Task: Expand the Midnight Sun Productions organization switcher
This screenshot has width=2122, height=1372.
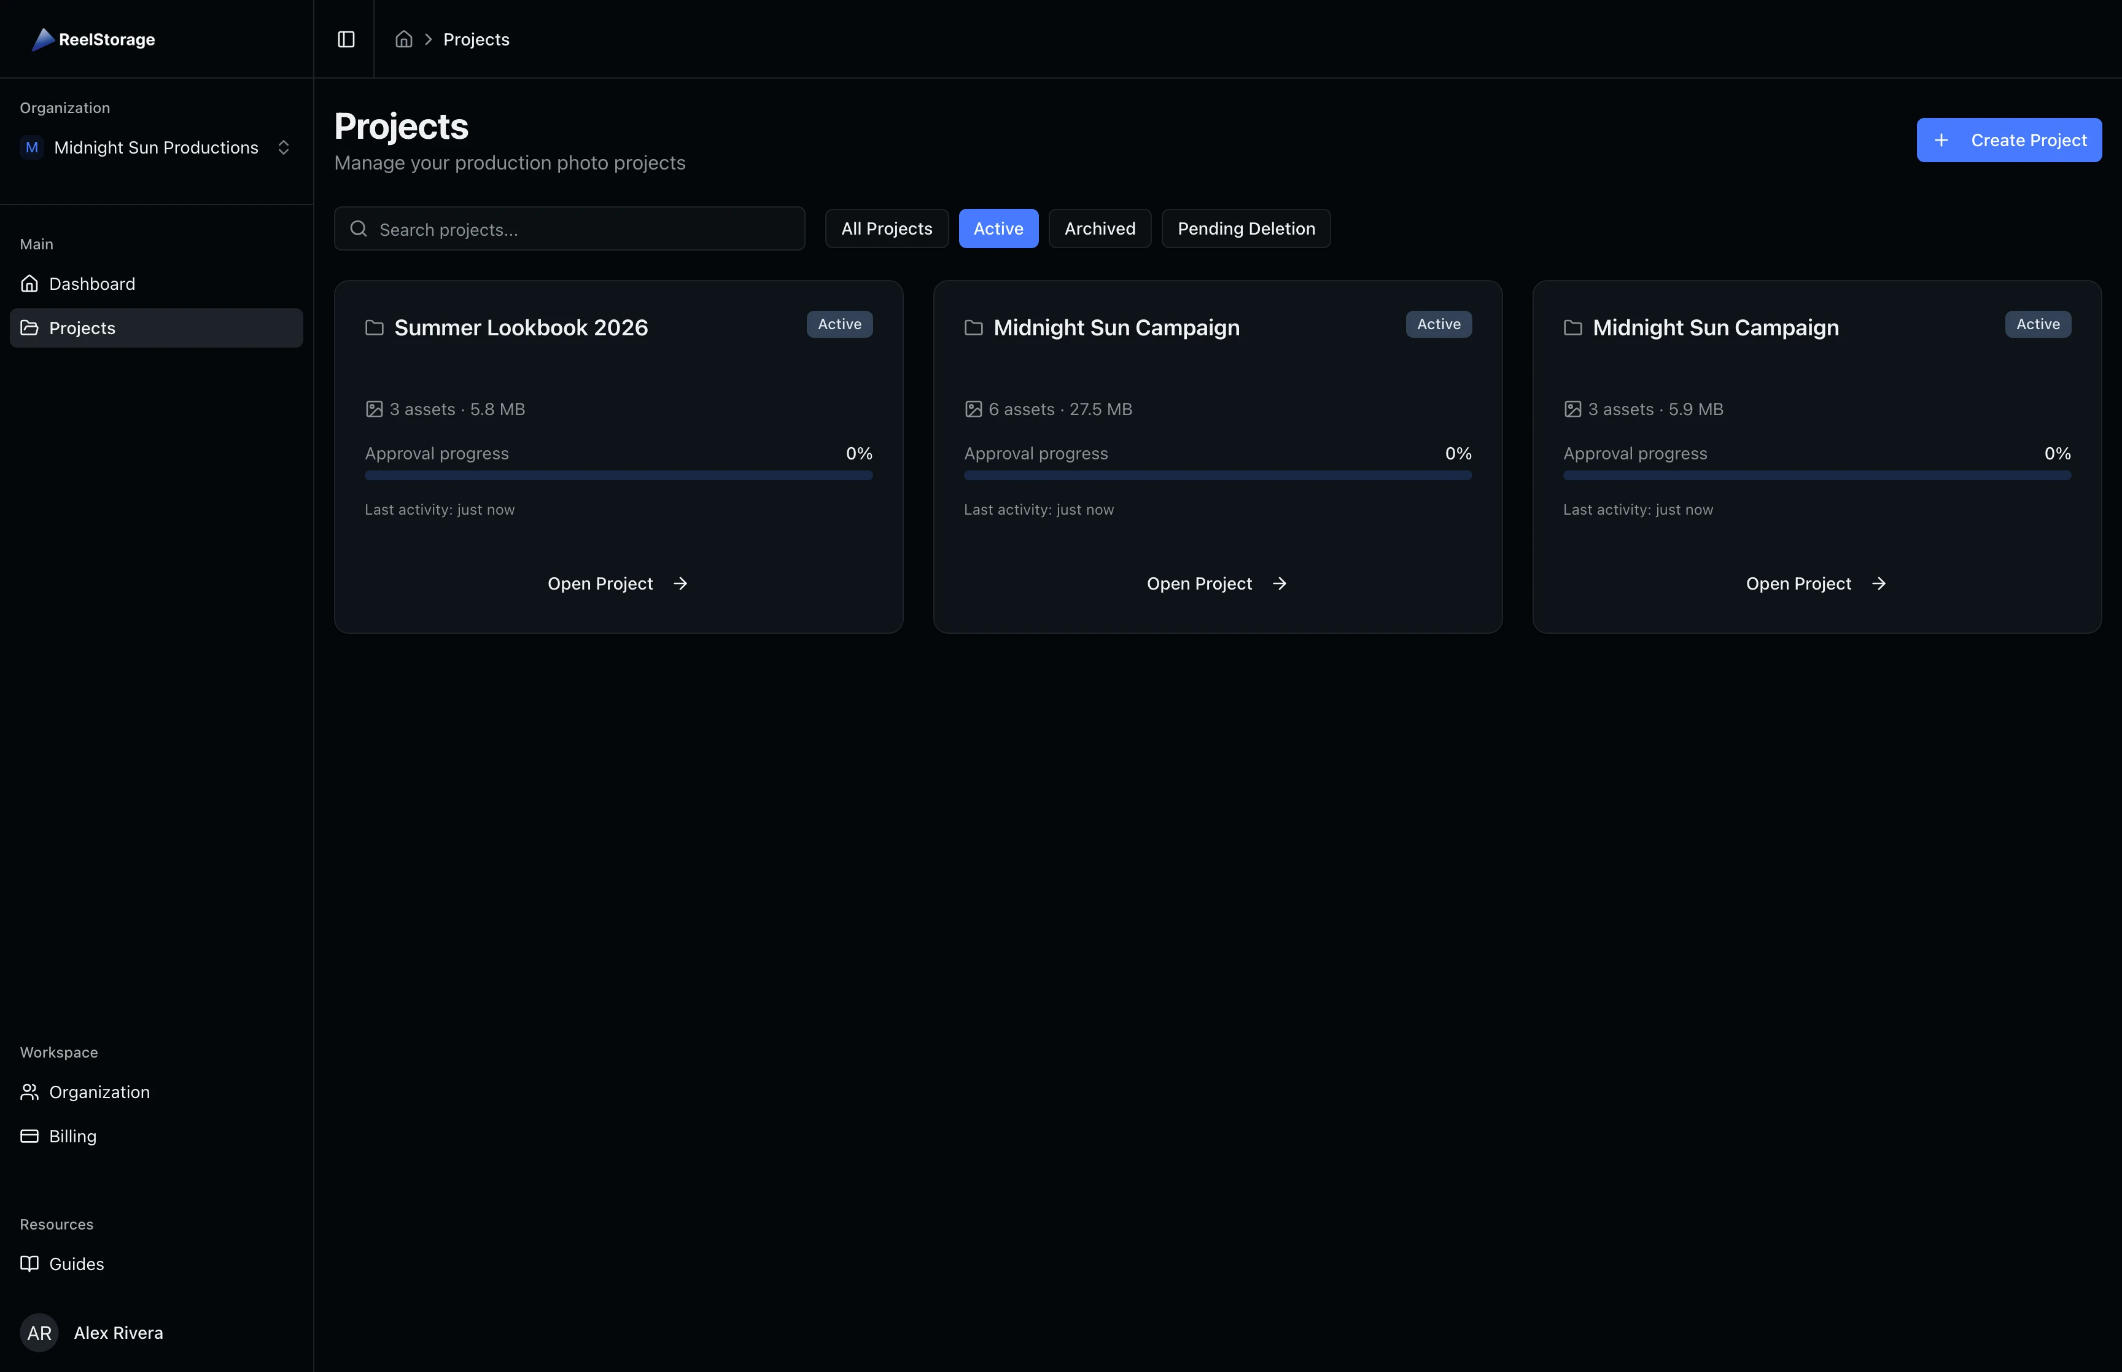Action: [x=283, y=147]
